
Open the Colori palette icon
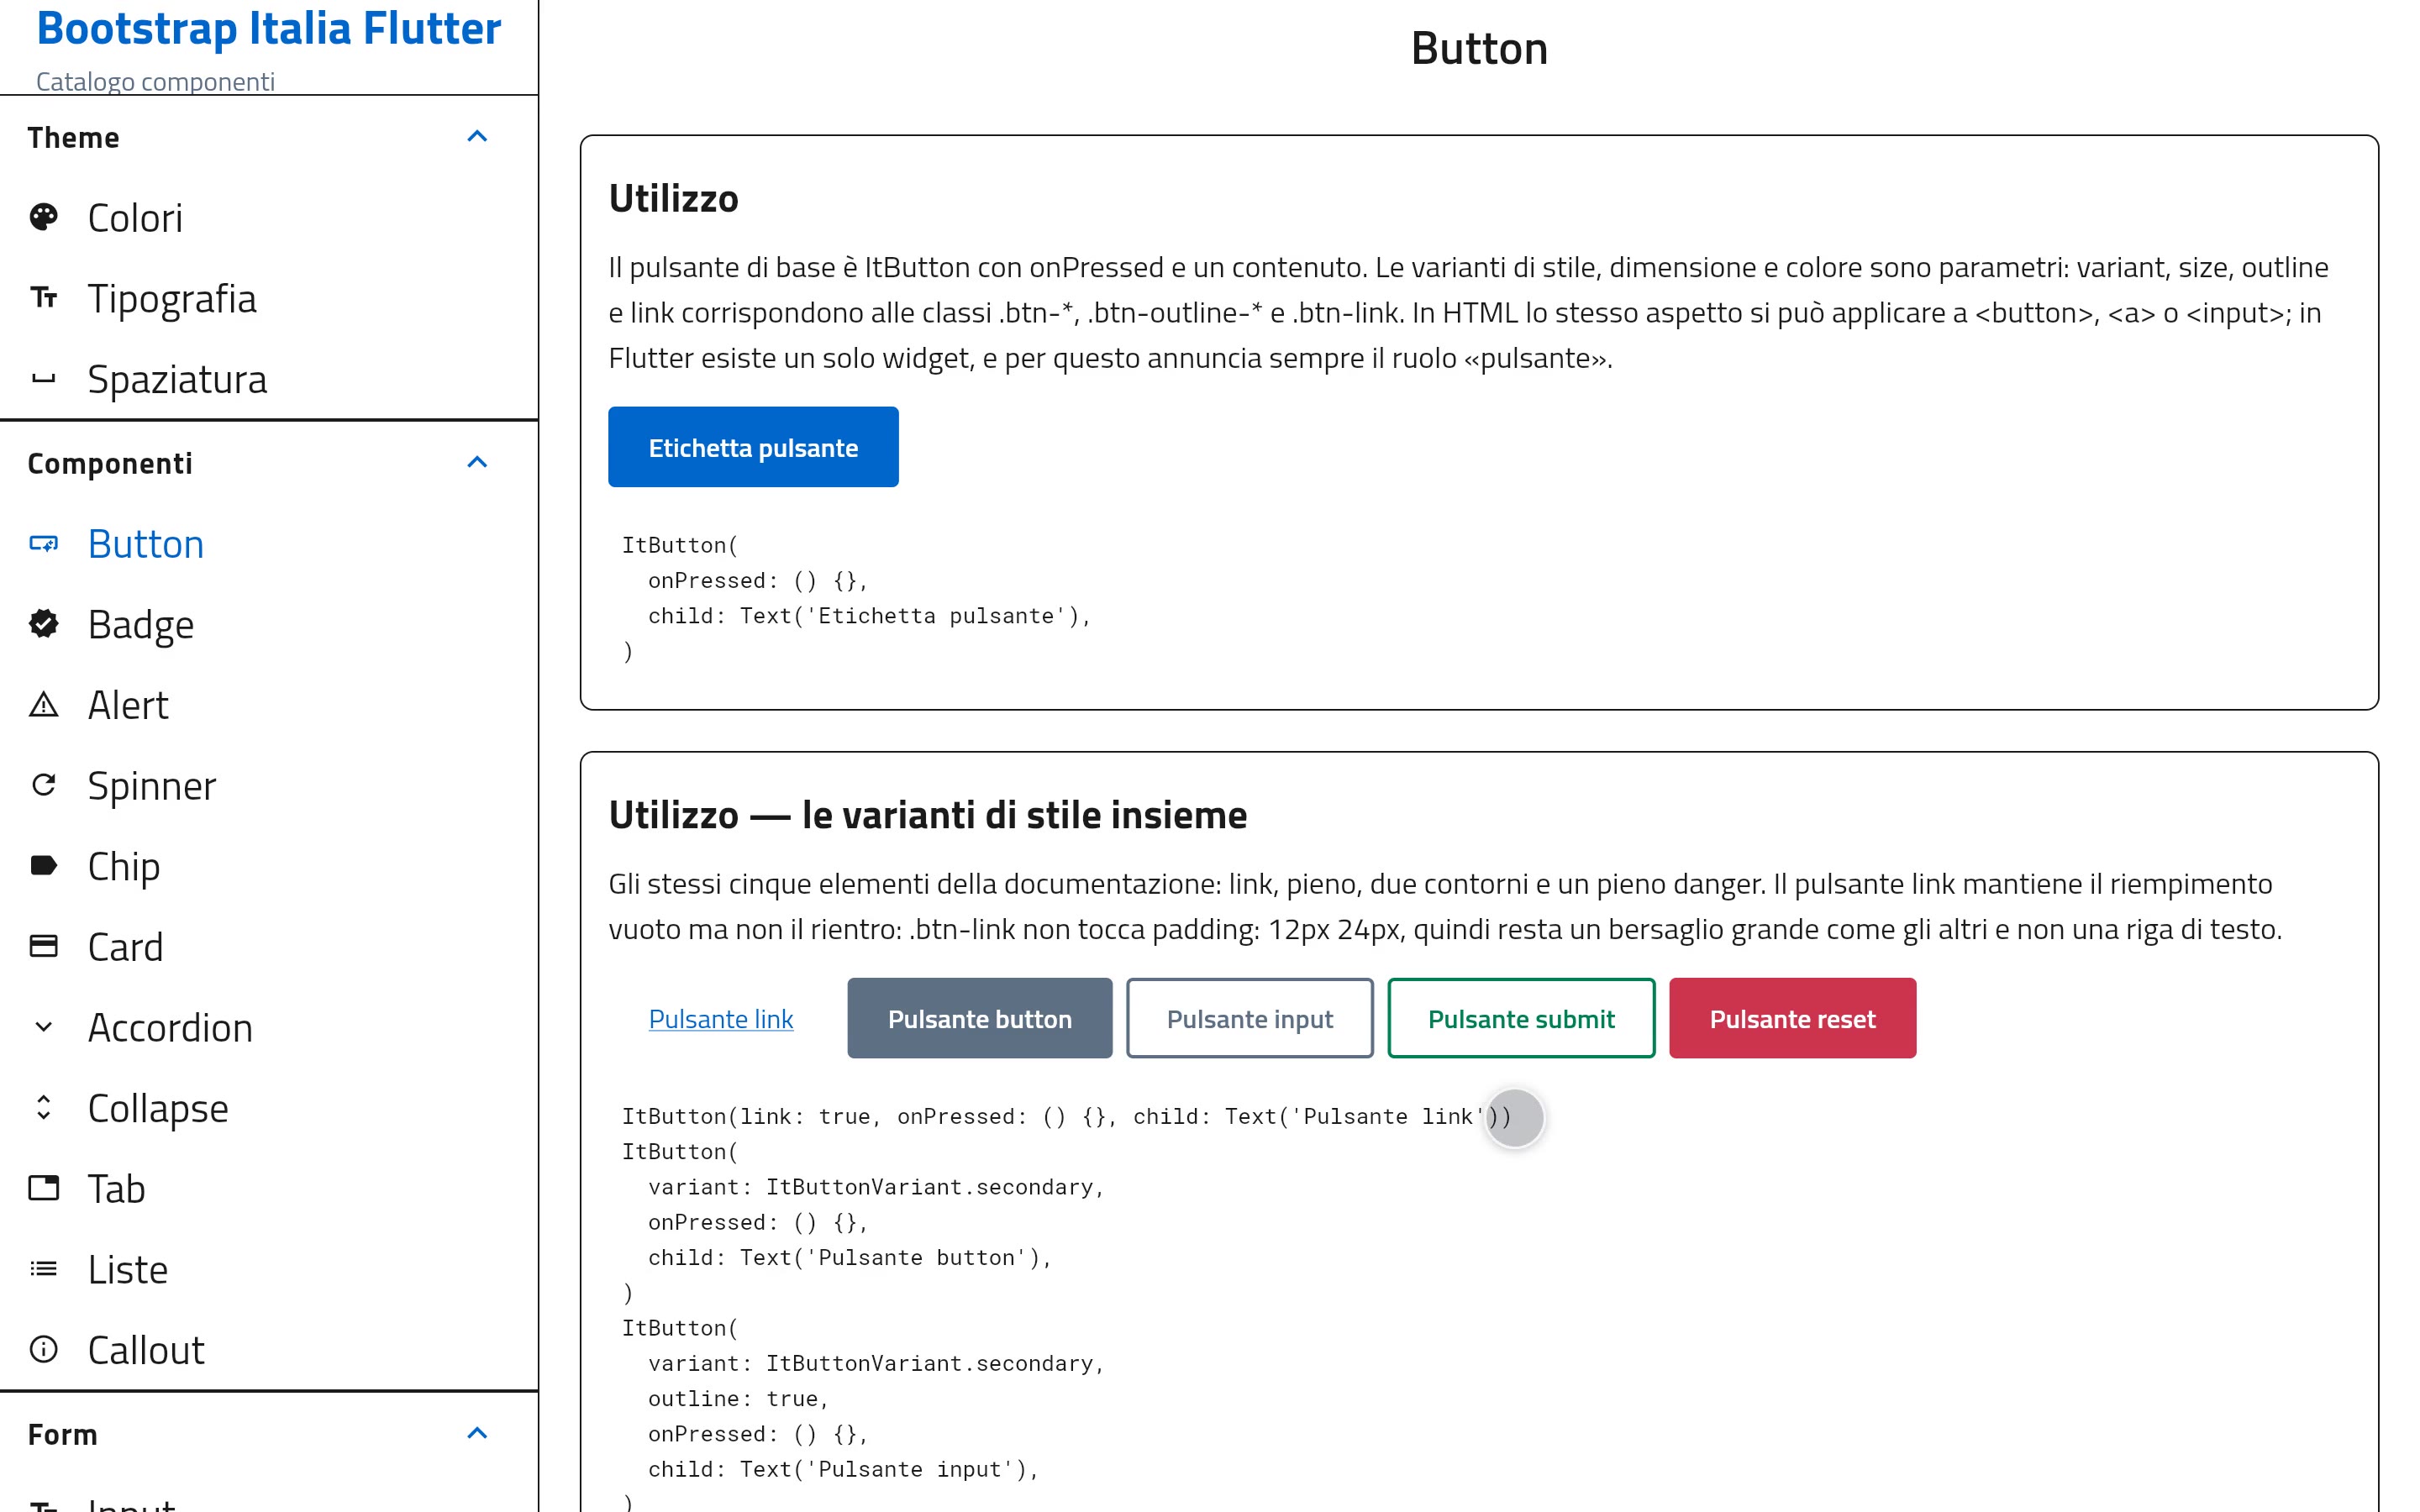click(x=43, y=217)
